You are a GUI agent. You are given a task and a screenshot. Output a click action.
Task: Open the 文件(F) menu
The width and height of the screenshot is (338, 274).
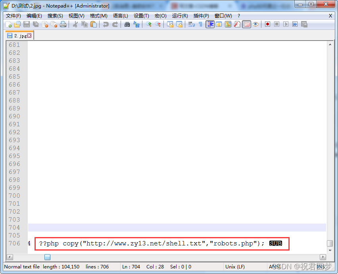click(13, 15)
